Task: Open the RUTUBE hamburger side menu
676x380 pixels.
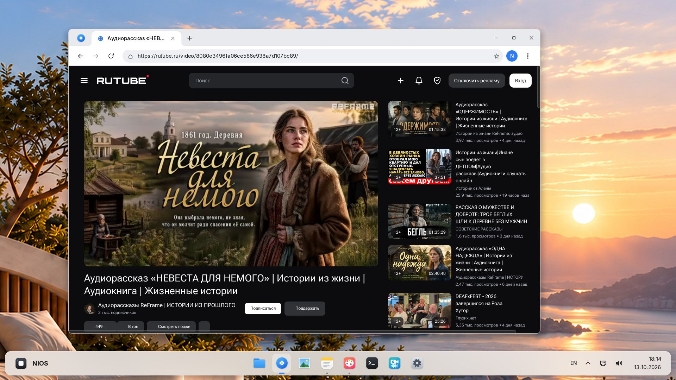Action: coord(84,81)
